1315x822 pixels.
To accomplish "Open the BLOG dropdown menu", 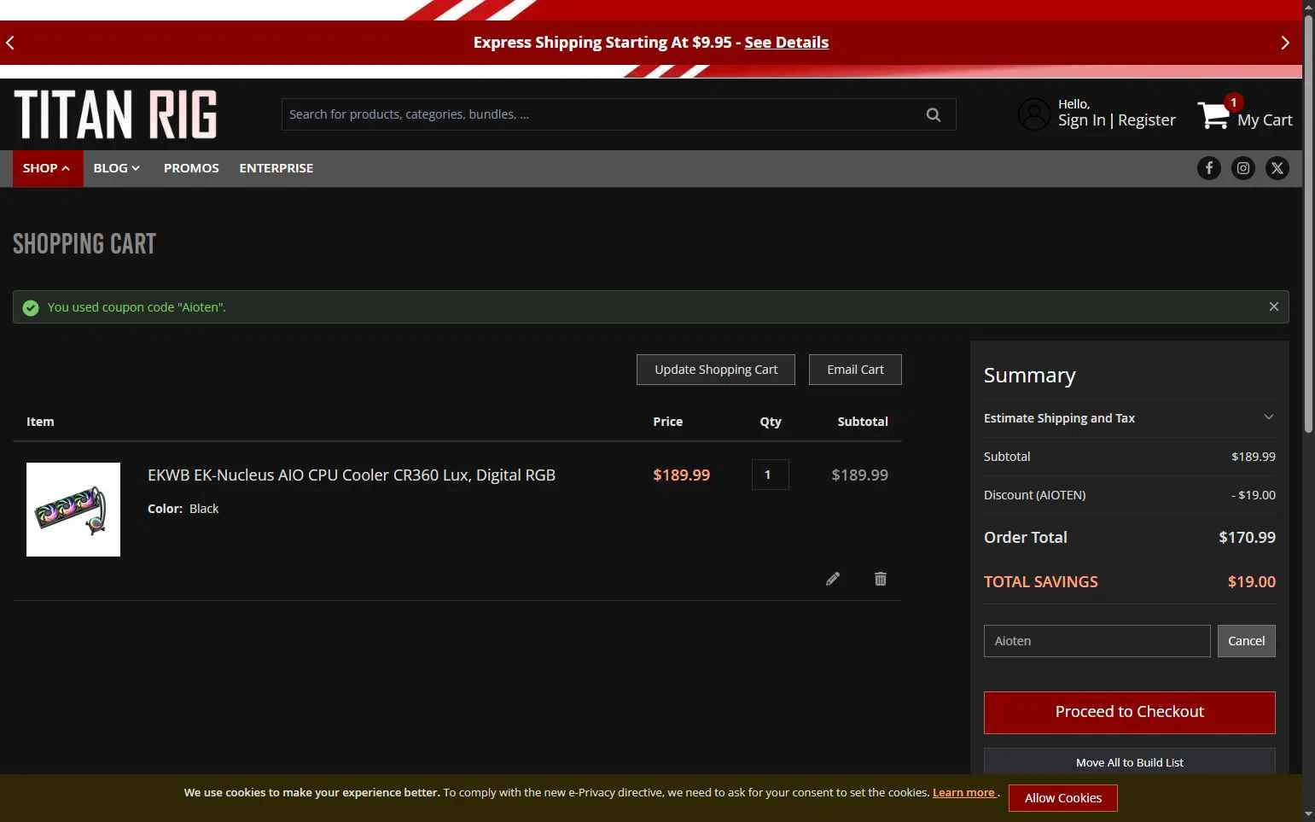I will point(116,168).
